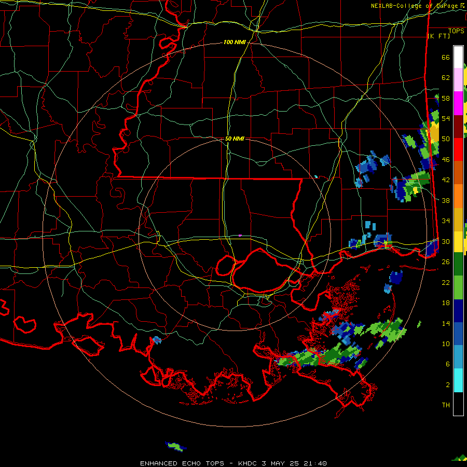
Task: Click the isolated echo below the outer range ring
Action: [x=176, y=446]
